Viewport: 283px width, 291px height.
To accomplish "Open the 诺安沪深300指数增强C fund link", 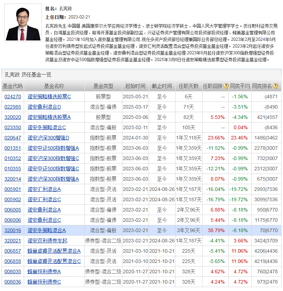I will pos(53,159).
